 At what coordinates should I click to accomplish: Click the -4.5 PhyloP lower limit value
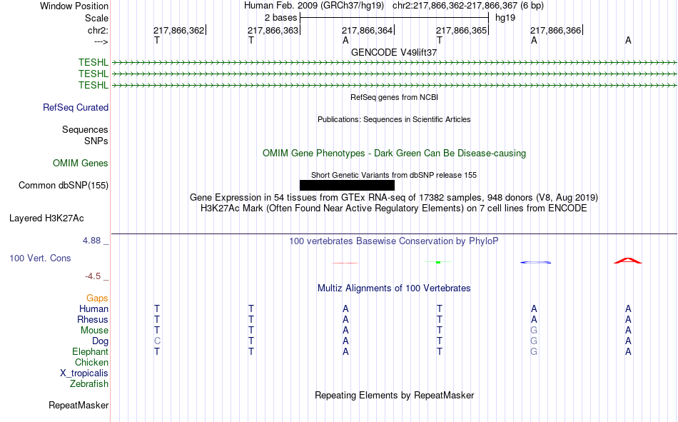click(x=93, y=276)
